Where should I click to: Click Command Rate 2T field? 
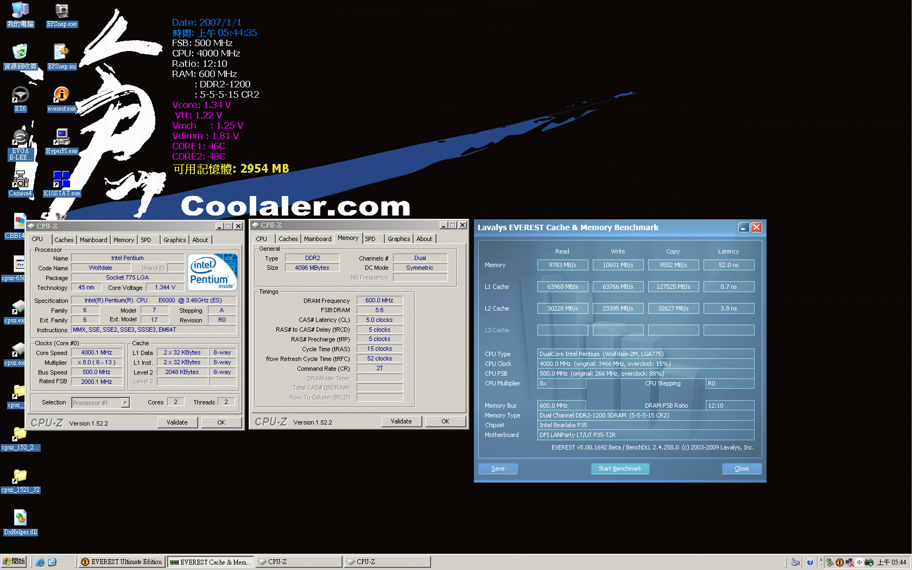click(x=379, y=368)
